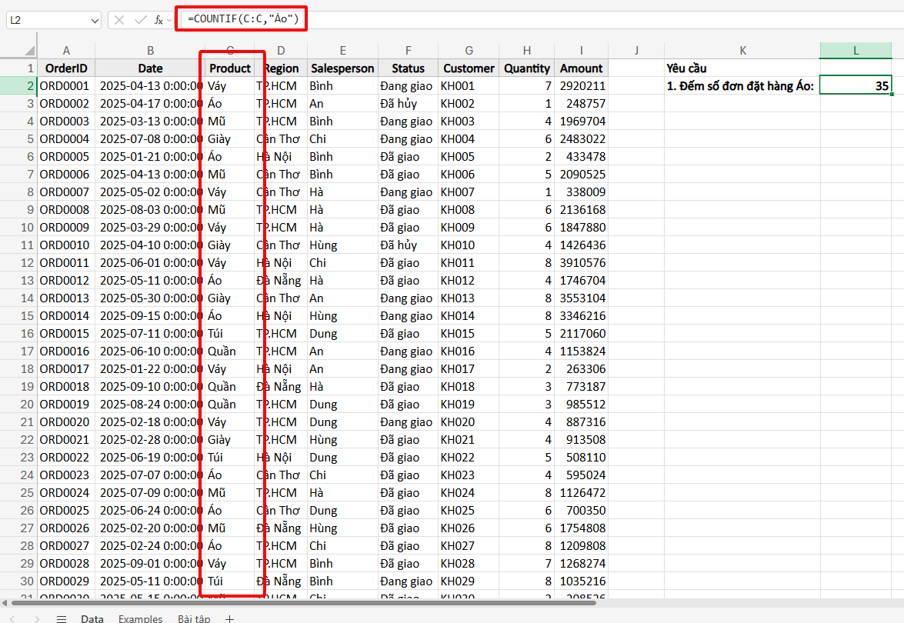Select amount cell 3910576
Image resolution: width=904 pixels, height=623 pixels.
click(x=581, y=263)
